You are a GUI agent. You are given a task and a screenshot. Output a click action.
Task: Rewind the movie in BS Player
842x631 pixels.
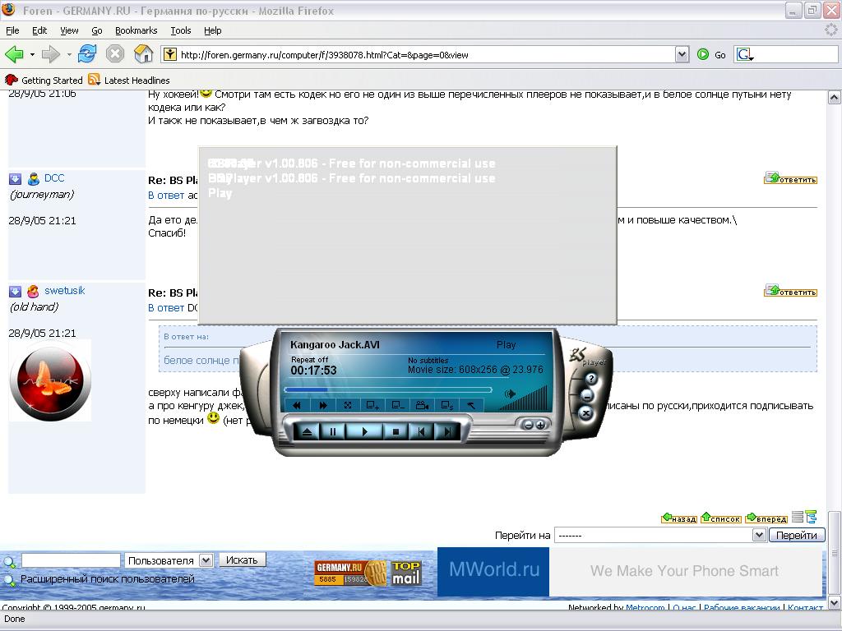coord(297,405)
